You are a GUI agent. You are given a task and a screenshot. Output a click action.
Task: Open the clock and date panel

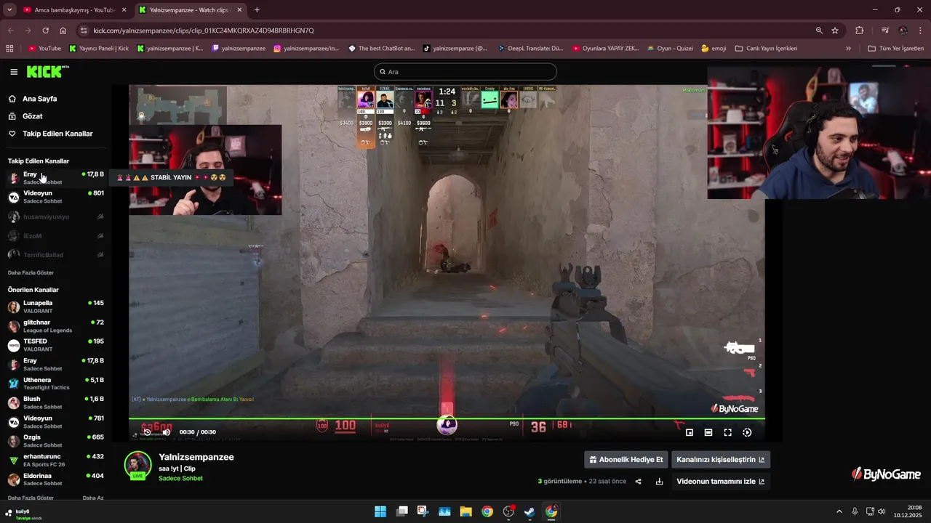tap(908, 511)
